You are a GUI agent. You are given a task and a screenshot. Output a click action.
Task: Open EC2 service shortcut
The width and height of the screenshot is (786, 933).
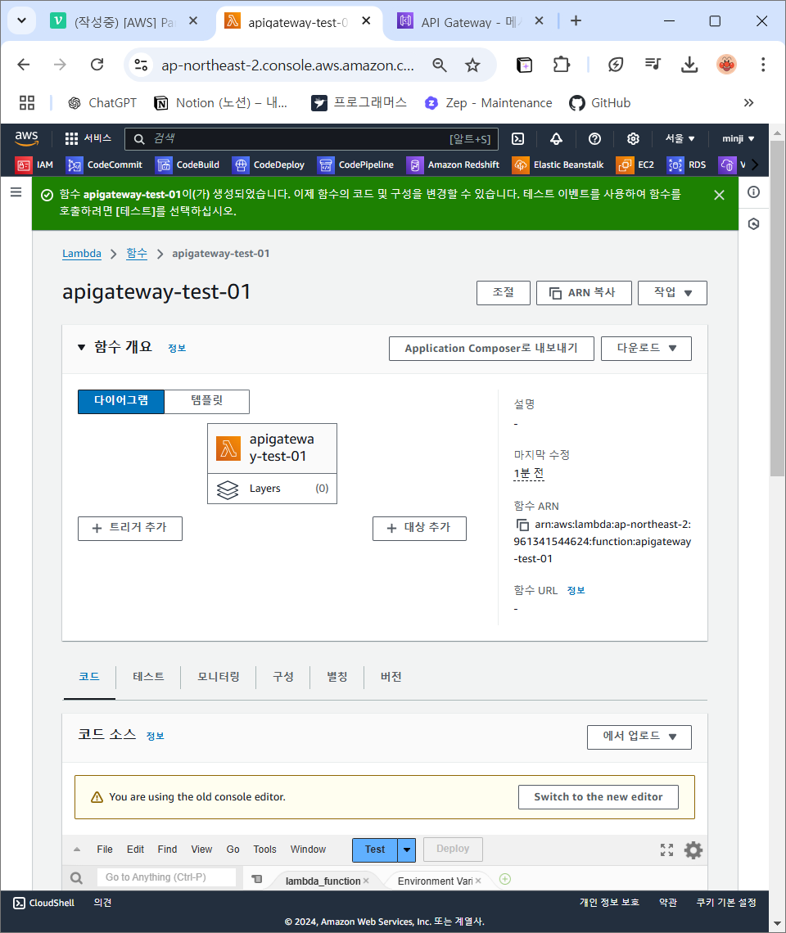[x=635, y=165]
